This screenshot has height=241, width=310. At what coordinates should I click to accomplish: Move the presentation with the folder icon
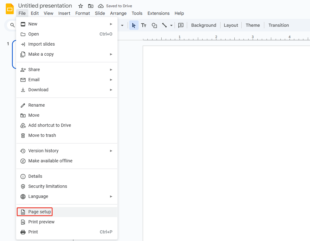(91, 6)
